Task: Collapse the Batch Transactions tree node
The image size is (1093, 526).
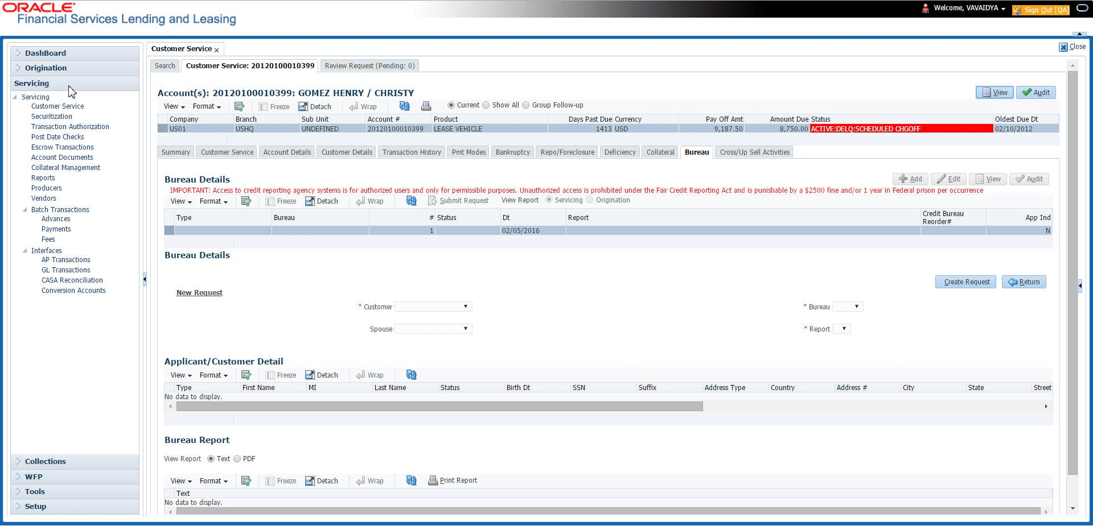Action: 25,210
